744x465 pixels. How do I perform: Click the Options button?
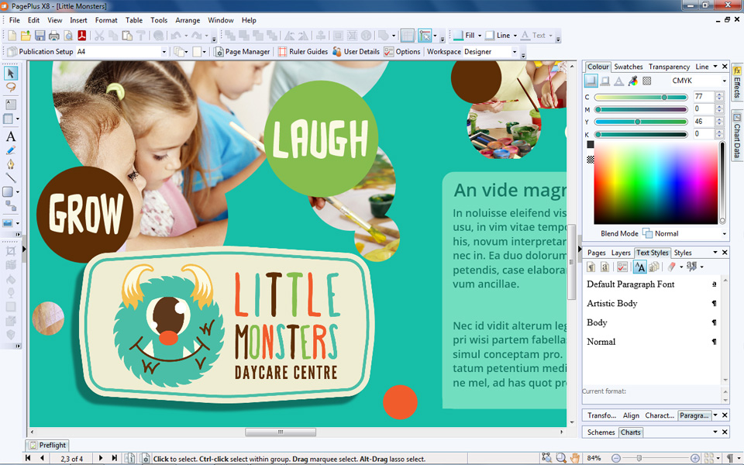coord(402,52)
